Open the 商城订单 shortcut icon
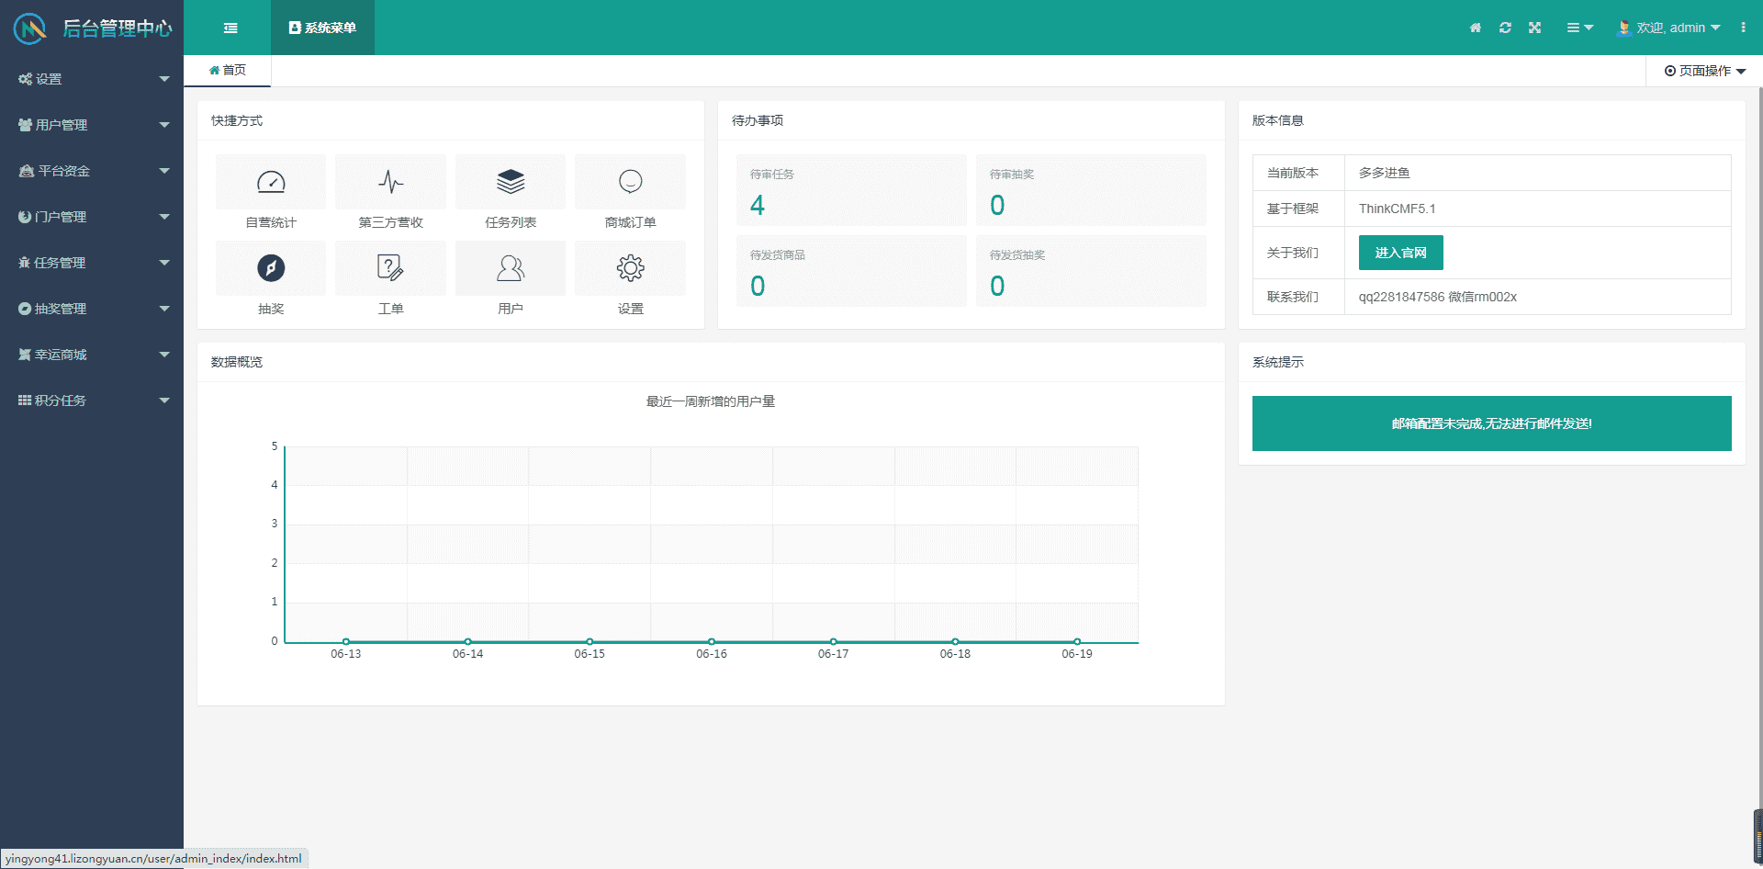Screen dimensions: 1763x869 [630, 183]
